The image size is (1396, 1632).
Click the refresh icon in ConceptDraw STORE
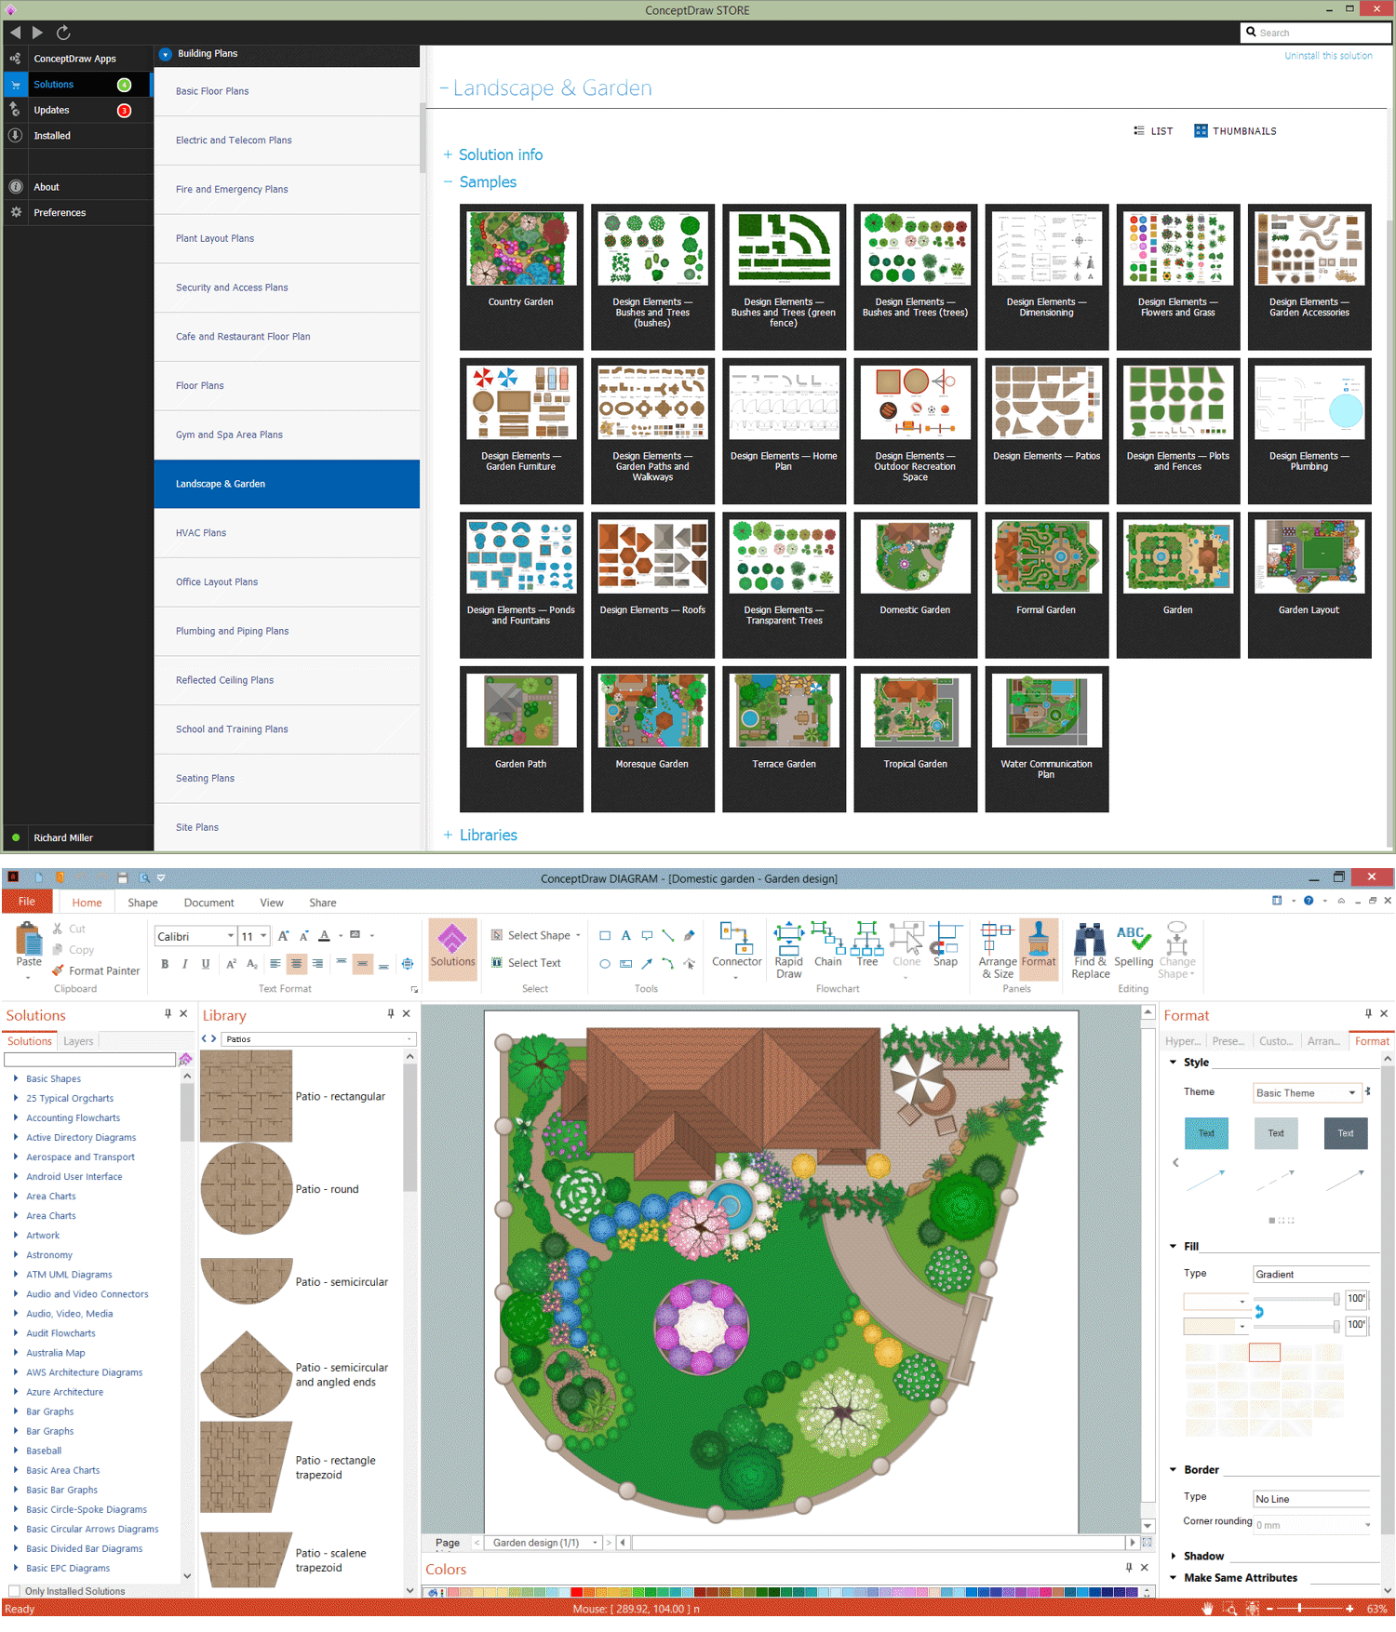pos(63,33)
